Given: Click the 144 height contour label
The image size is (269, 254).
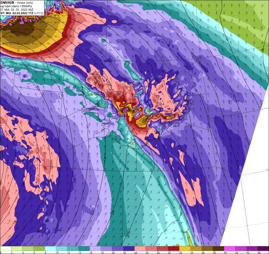Looking at the screenshot, I should pos(227,39).
